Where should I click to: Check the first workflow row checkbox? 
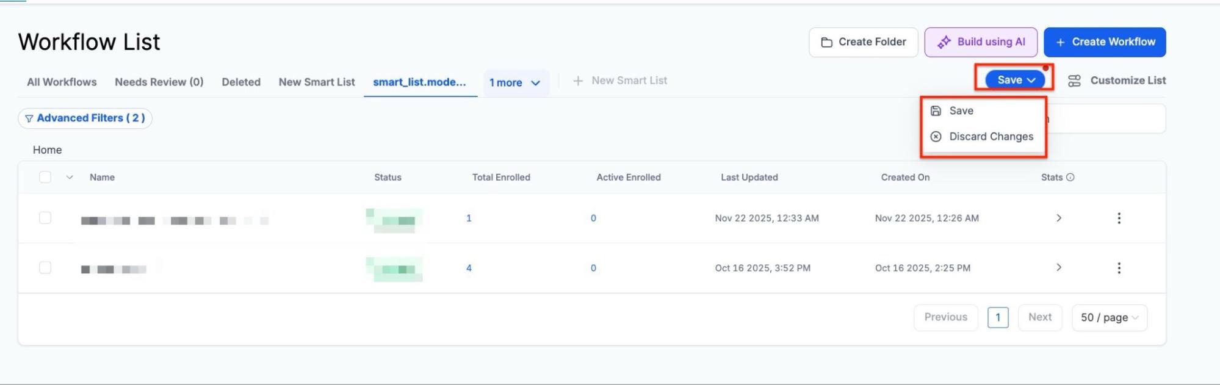click(45, 218)
